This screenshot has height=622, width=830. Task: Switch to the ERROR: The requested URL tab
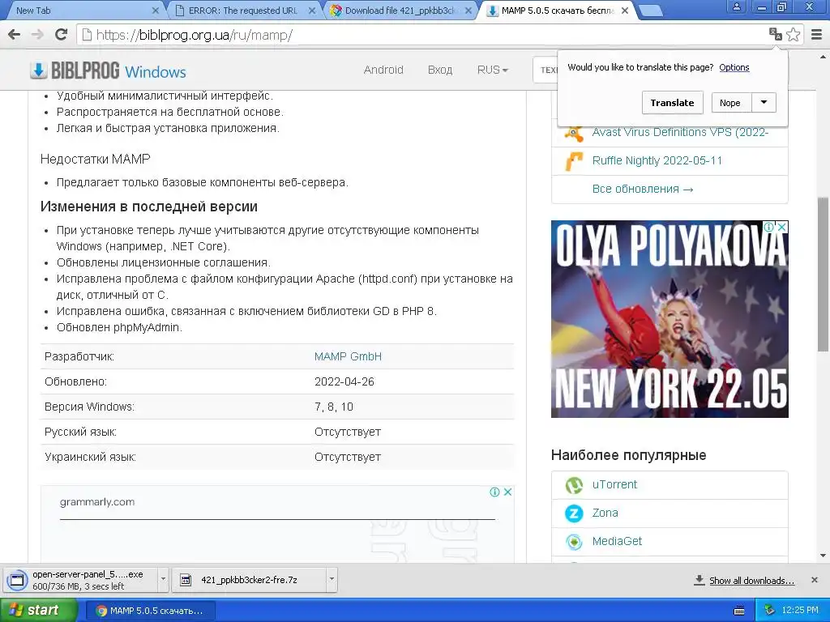[243, 10]
